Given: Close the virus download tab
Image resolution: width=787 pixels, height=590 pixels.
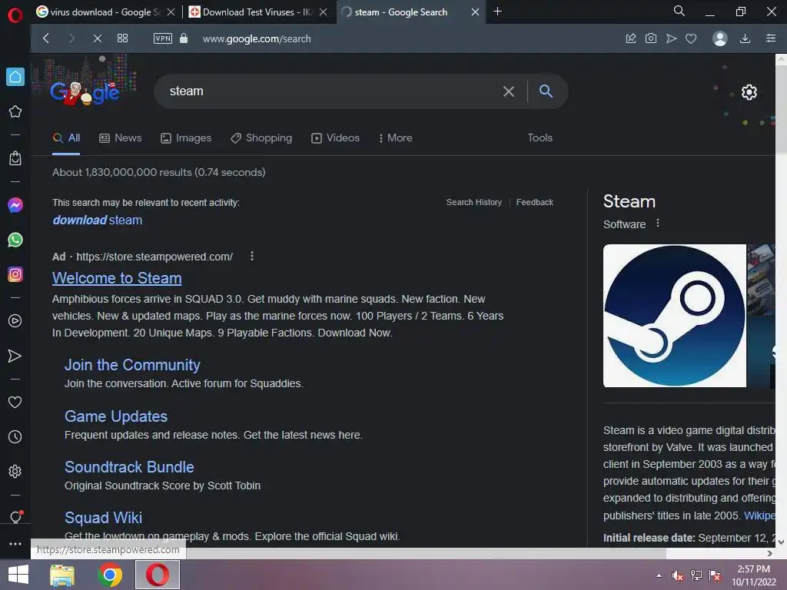Looking at the screenshot, I should (171, 12).
